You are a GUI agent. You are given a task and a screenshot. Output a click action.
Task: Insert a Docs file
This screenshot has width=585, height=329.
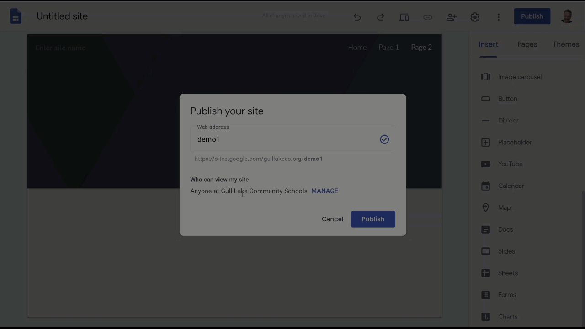click(x=497, y=229)
